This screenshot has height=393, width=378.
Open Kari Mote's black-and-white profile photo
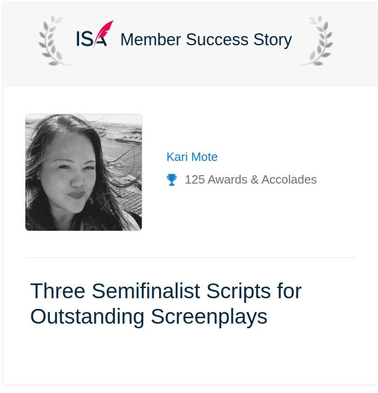[84, 172]
